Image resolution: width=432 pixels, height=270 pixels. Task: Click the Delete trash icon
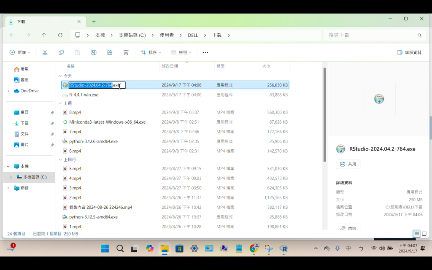tap(126, 52)
